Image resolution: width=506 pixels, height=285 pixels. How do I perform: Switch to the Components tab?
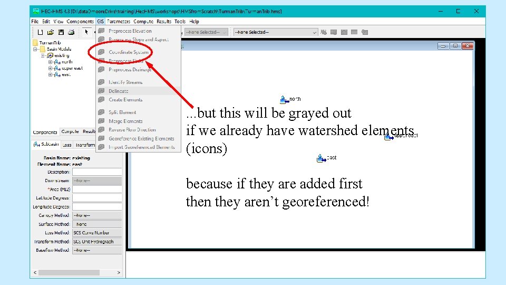pyautogui.click(x=45, y=132)
